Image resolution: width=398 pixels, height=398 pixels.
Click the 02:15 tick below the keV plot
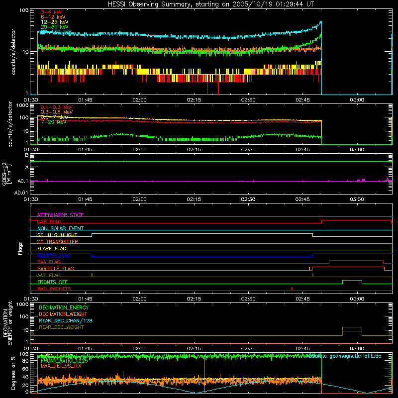pyautogui.click(x=194, y=100)
